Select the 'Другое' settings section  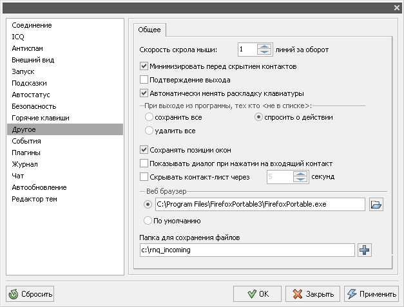tap(65, 129)
